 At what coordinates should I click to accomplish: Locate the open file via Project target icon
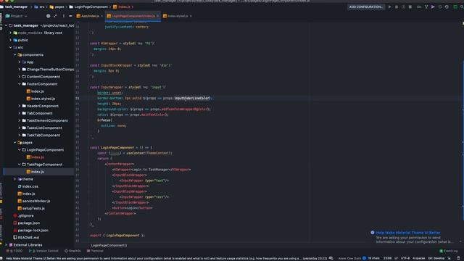[49, 16]
